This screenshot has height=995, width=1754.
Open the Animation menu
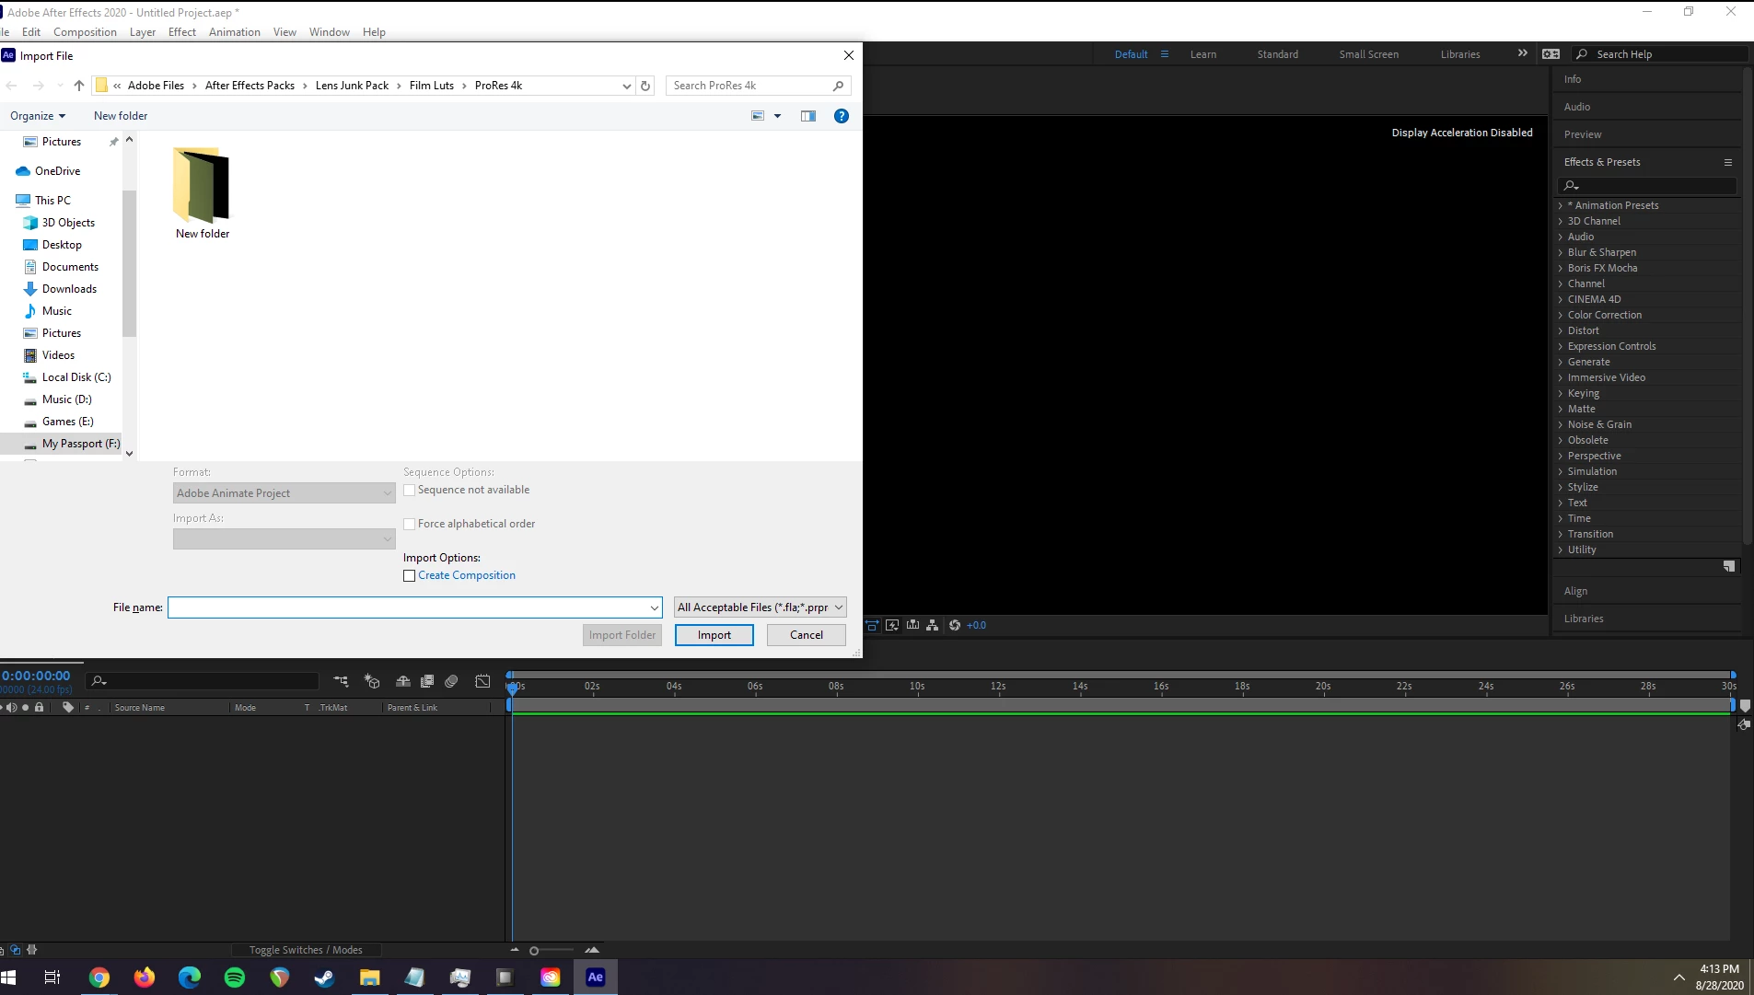click(235, 32)
